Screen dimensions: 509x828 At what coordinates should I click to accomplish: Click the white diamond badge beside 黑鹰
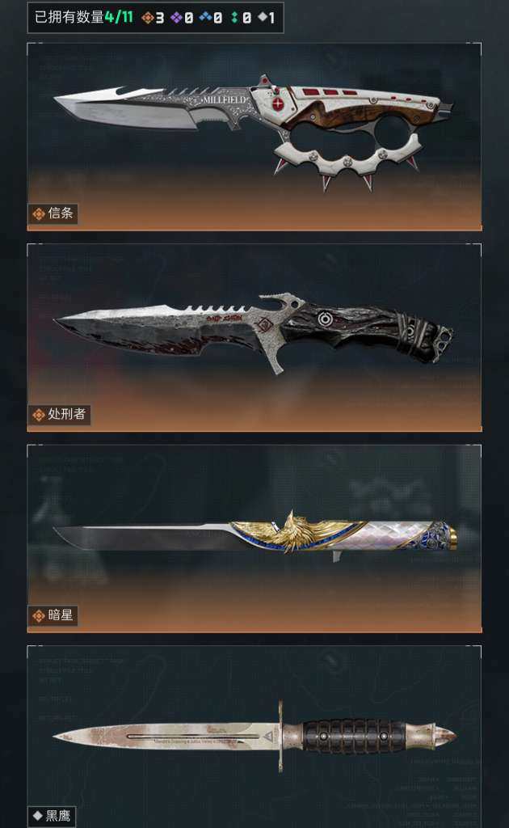point(37,816)
